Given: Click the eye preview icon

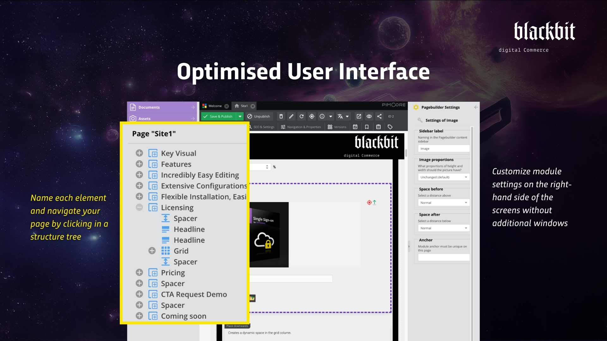Looking at the screenshot, I should coord(369,117).
